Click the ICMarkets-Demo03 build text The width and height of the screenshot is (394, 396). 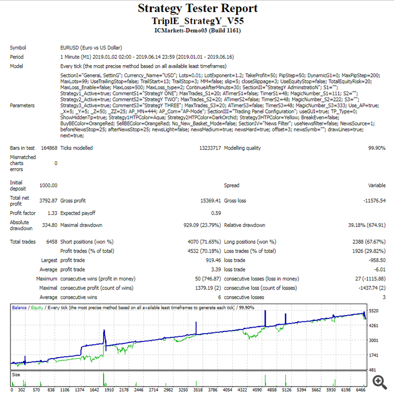[198, 30]
